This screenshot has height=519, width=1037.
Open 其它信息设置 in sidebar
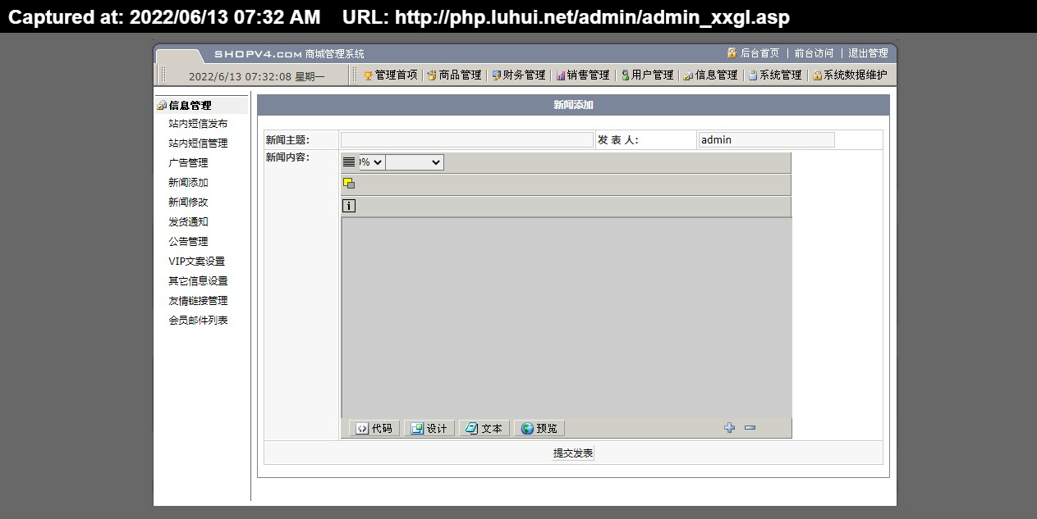pos(198,281)
